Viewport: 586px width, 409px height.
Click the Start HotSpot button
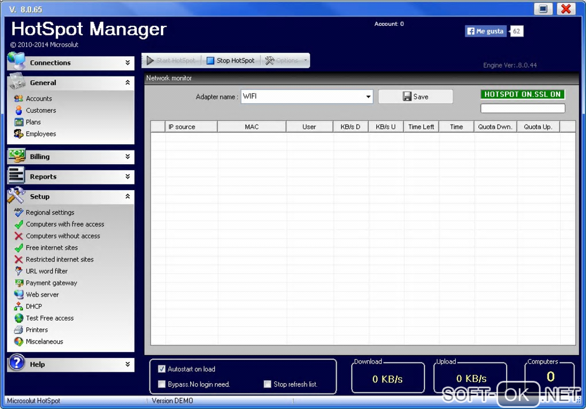click(172, 60)
